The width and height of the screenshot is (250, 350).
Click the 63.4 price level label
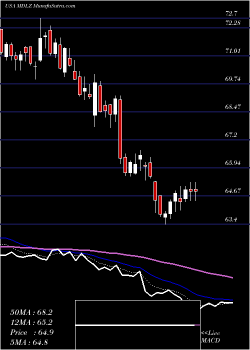point(231,219)
